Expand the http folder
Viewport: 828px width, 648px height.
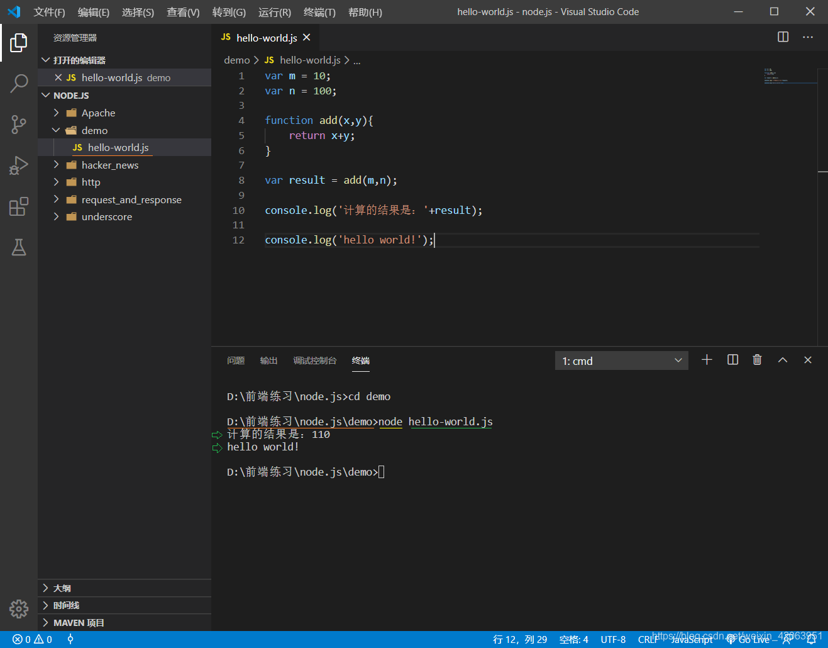(x=57, y=182)
